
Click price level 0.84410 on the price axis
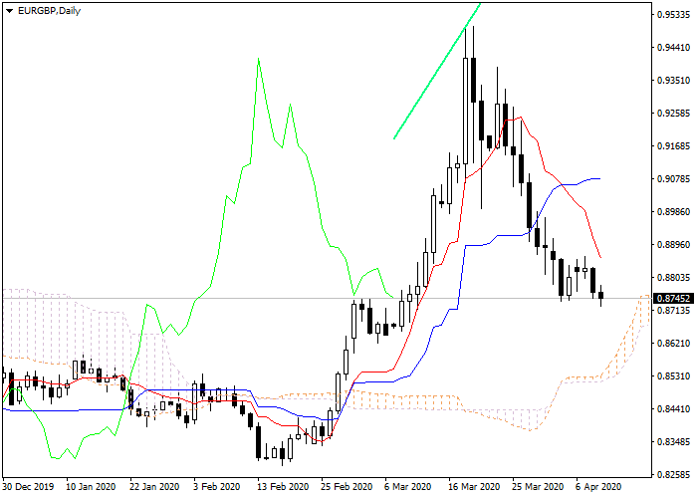[673, 409]
